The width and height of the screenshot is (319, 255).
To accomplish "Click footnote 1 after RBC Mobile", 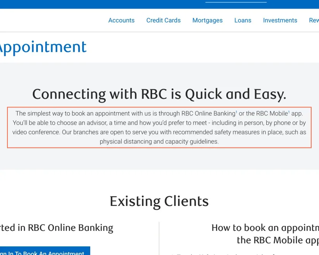I will [289, 112].
